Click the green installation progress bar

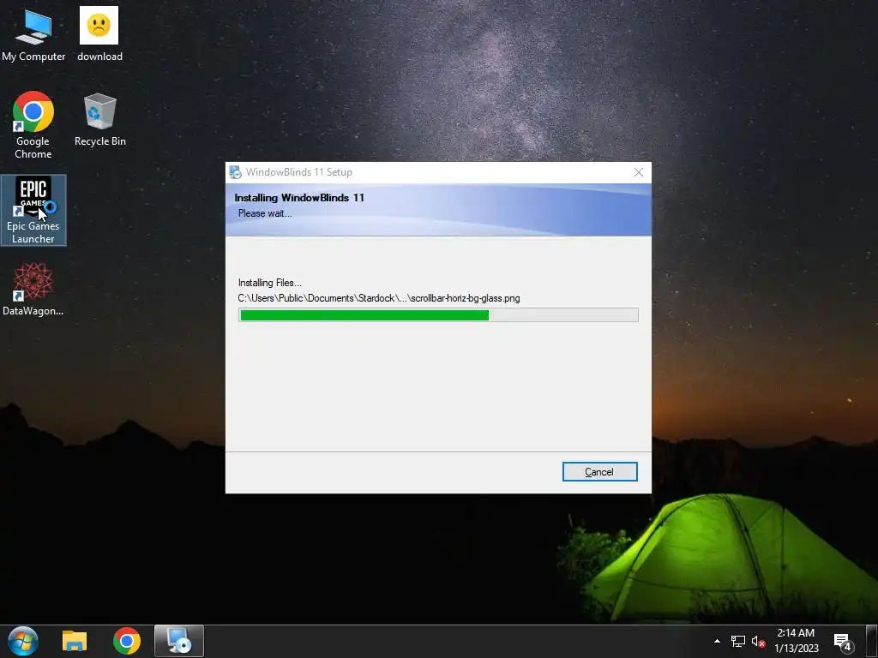pos(438,315)
